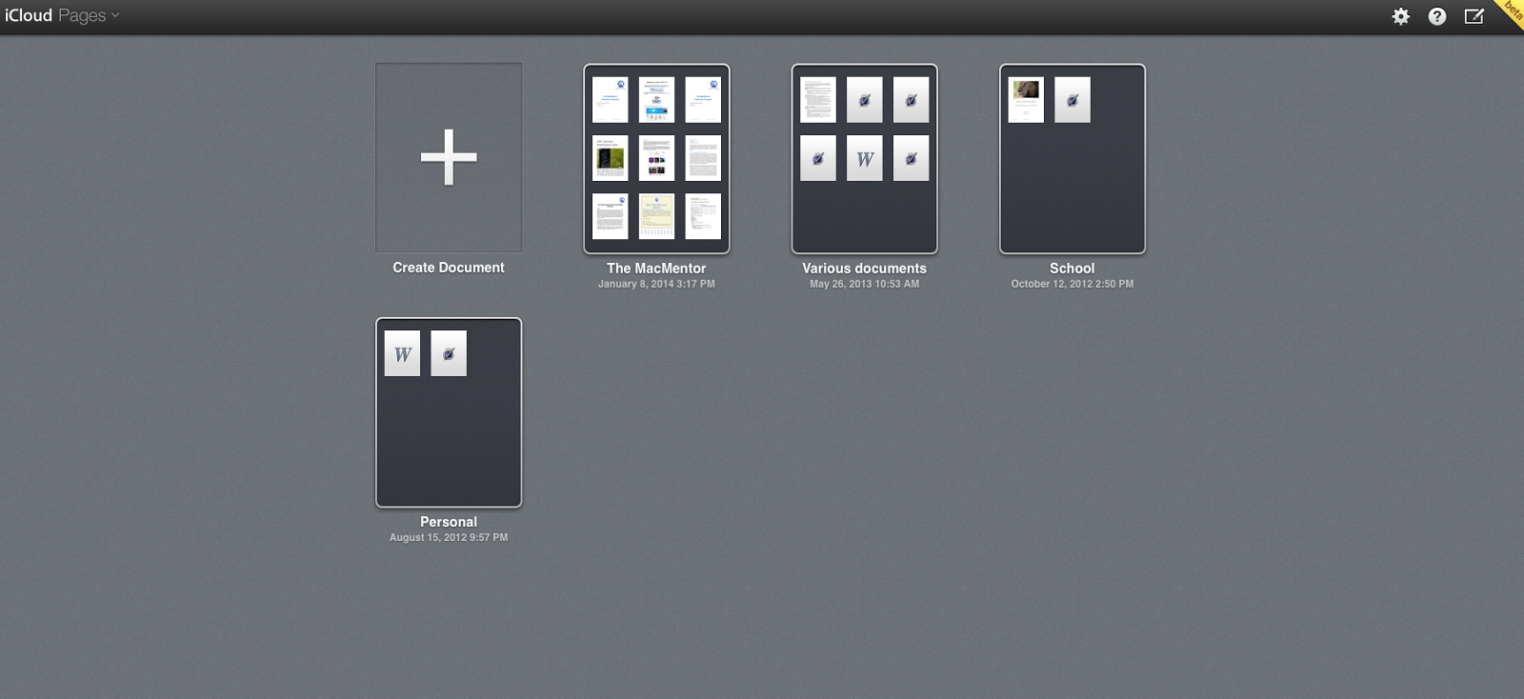This screenshot has height=699, width=1524.
Task: Click the School folder name
Action: pyautogui.click(x=1073, y=269)
